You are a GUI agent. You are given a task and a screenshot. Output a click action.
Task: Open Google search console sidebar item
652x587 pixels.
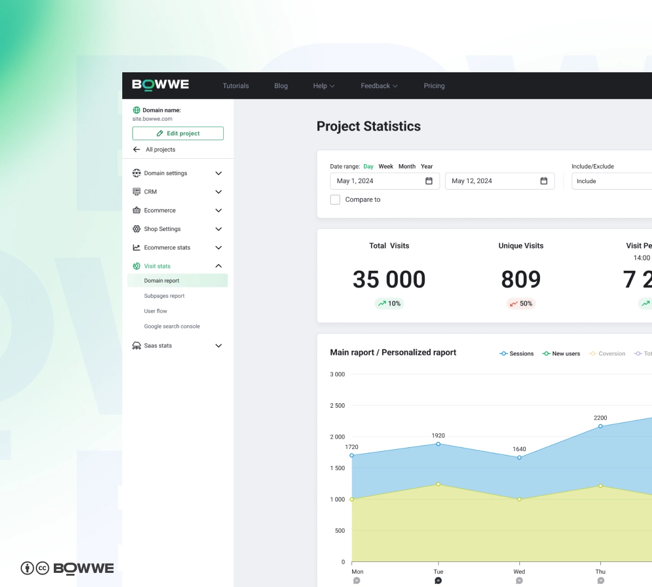click(172, 326)
